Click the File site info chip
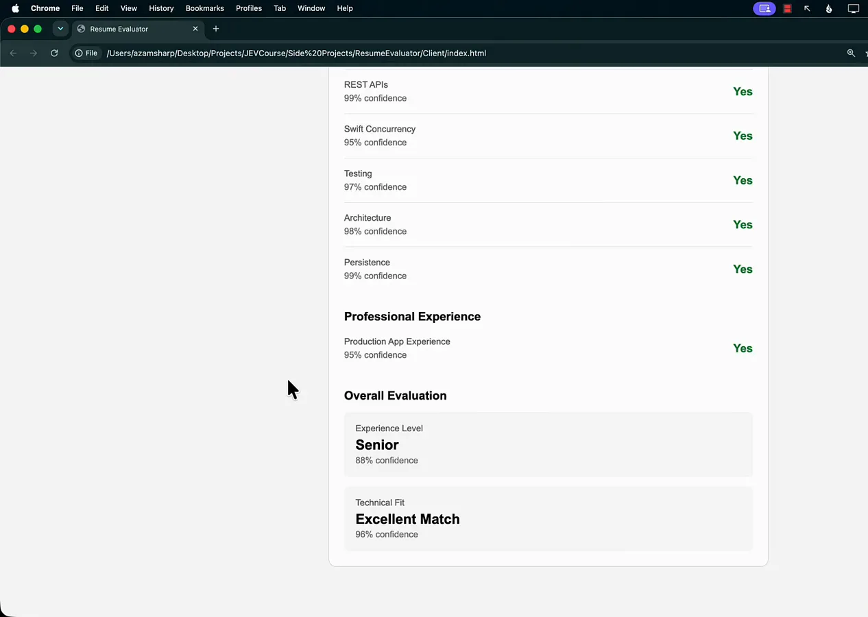The width and height of the screenshot is (868, 617). point(86,53)
